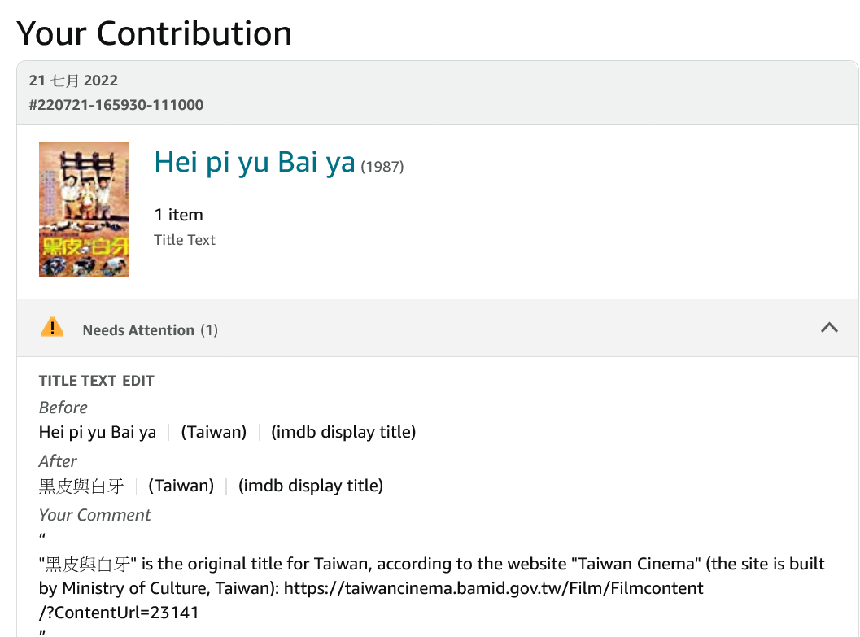Click the "(1987)" year next to the title
Screen dimensions: 860x637
click(x=382, y=167)
